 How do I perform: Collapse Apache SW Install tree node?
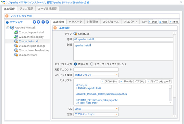pos(8,28)
